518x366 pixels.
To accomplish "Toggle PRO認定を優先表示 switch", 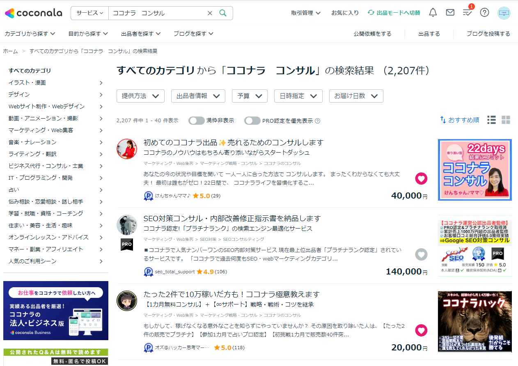I will [x=252, y=121].
